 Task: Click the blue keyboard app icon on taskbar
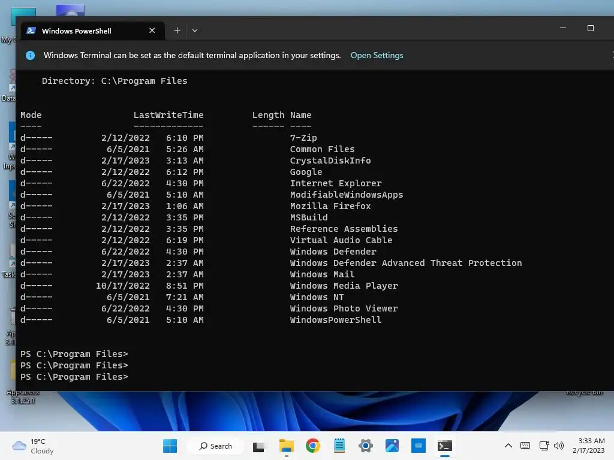418,446
